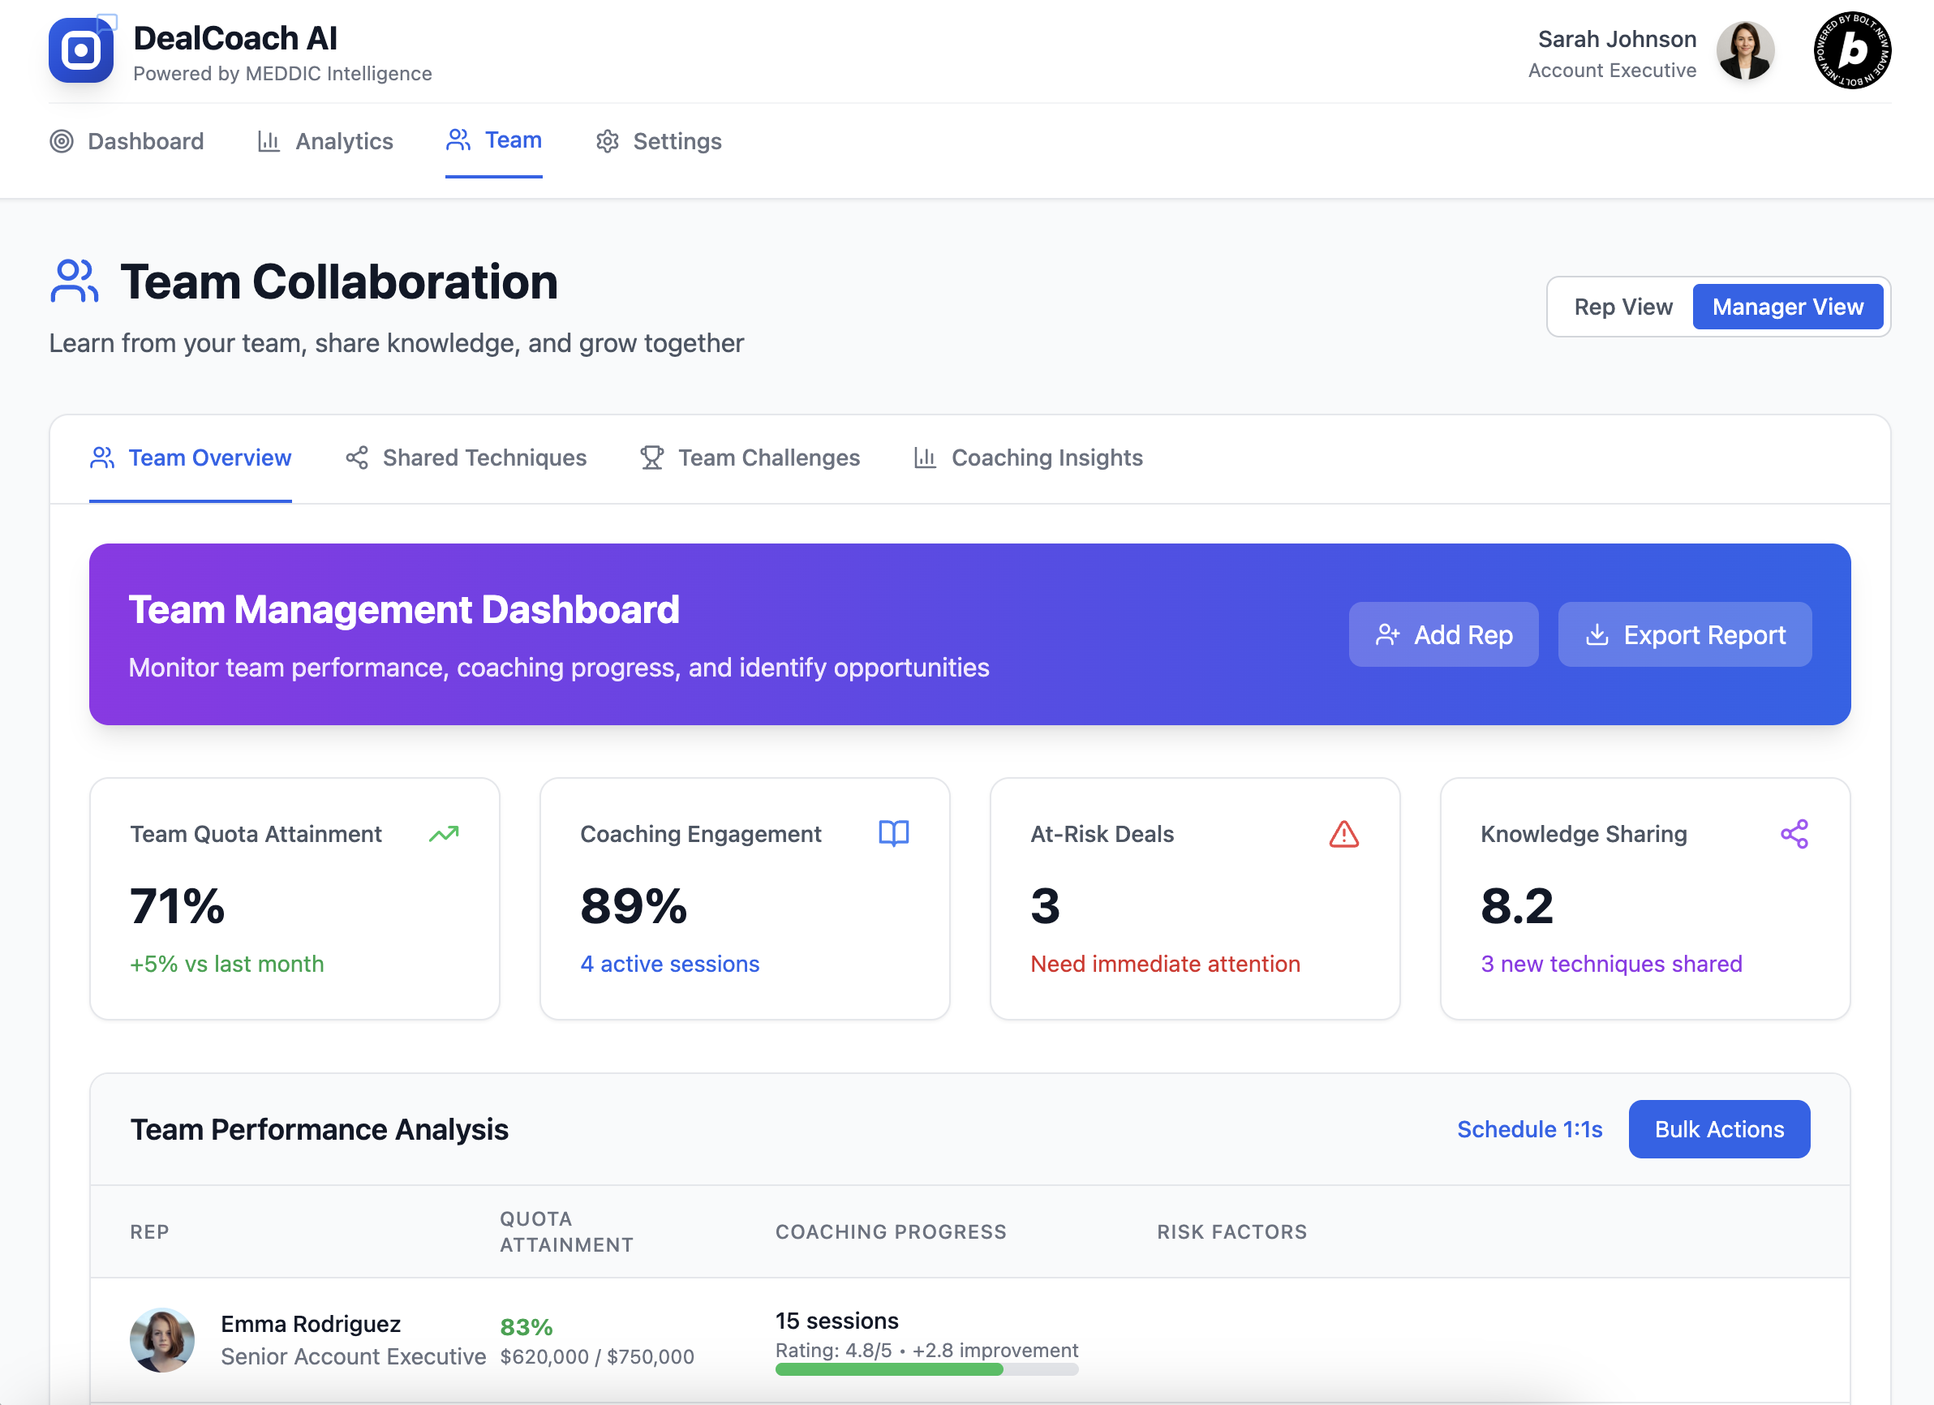This screenshot has width=1934, height=1405.
Task: Click the warning triangle icon on At-Risk Deals
Action: pyautogui.click(x=1344, y=834)
